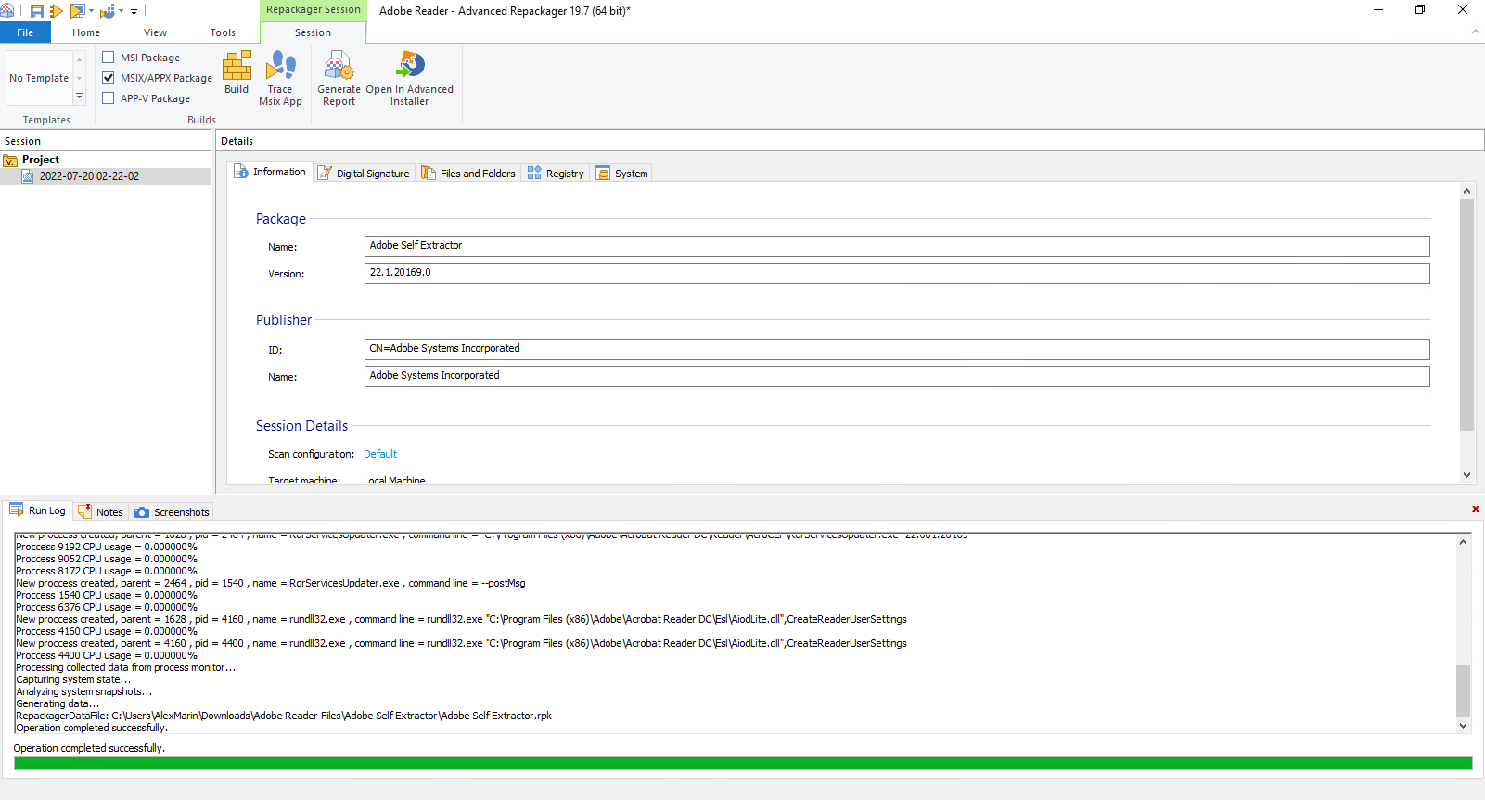Enable the APP-V Package checkbox
Image resolution: width=1485 pixels, height=800 pixels.
[x=109, y=98]
